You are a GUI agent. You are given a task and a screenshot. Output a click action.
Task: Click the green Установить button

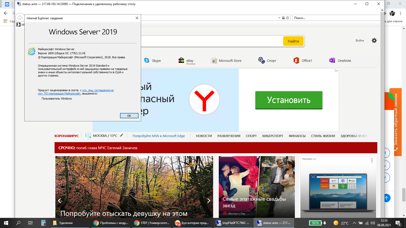click(x=289, y=100)
